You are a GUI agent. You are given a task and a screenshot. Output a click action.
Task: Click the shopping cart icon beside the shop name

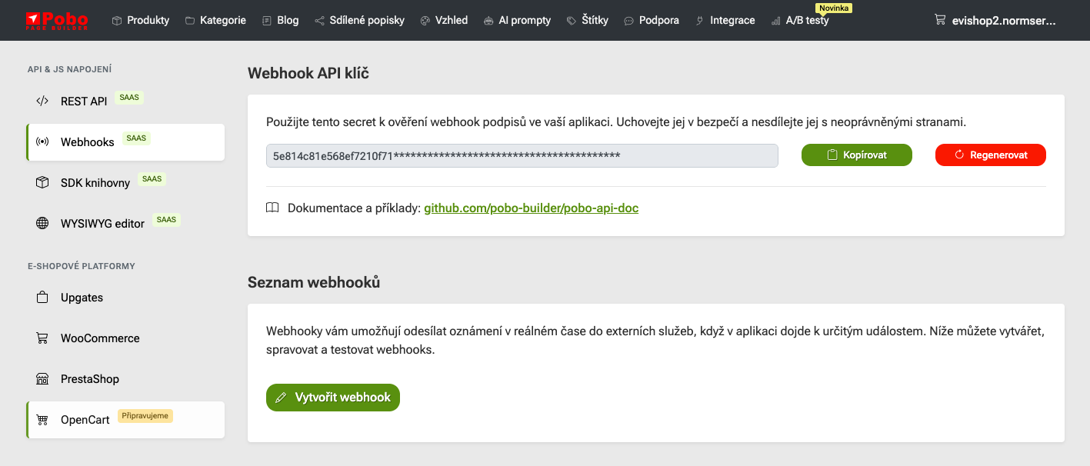coord(940,20)
